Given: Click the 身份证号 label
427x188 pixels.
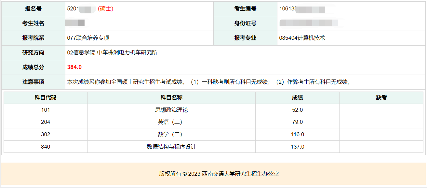Looking at the screenshot, I should 245,23.
